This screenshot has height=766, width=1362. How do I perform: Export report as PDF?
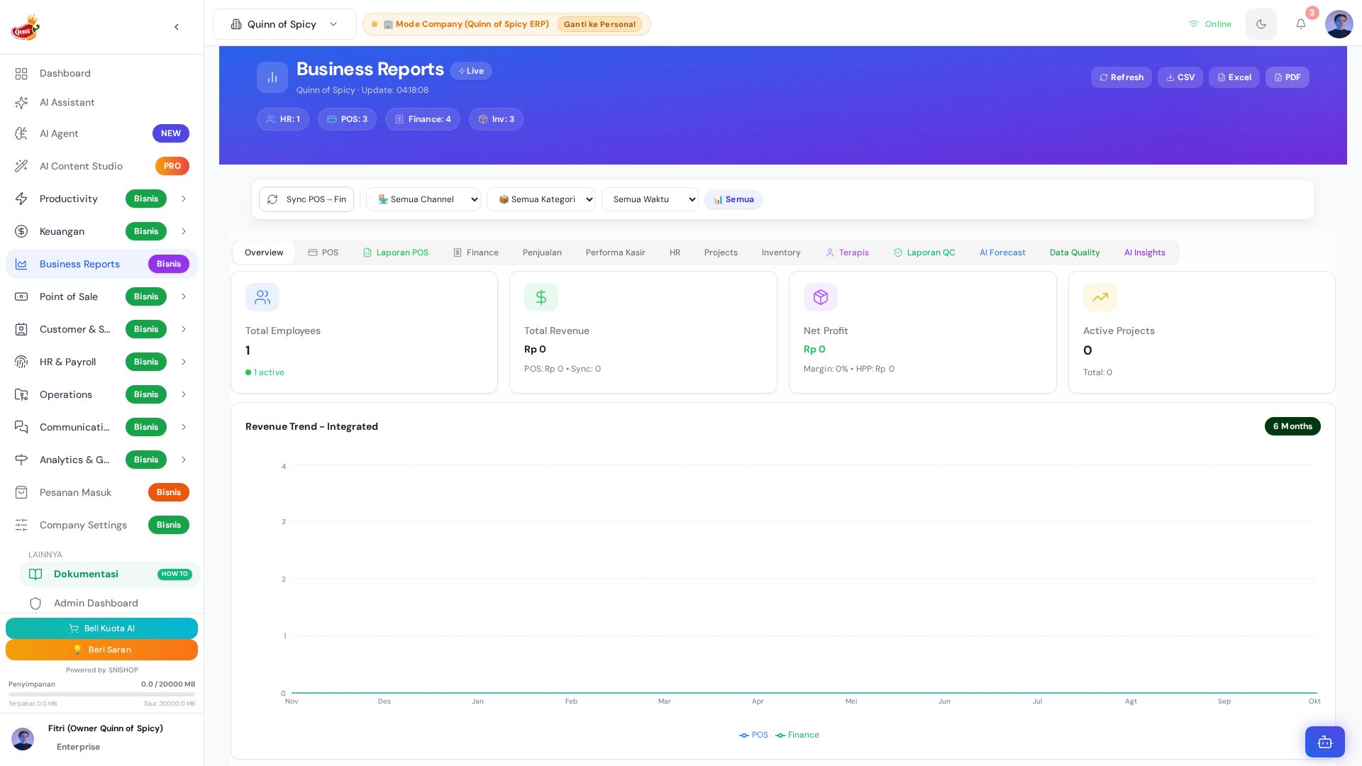[1288, 77]
